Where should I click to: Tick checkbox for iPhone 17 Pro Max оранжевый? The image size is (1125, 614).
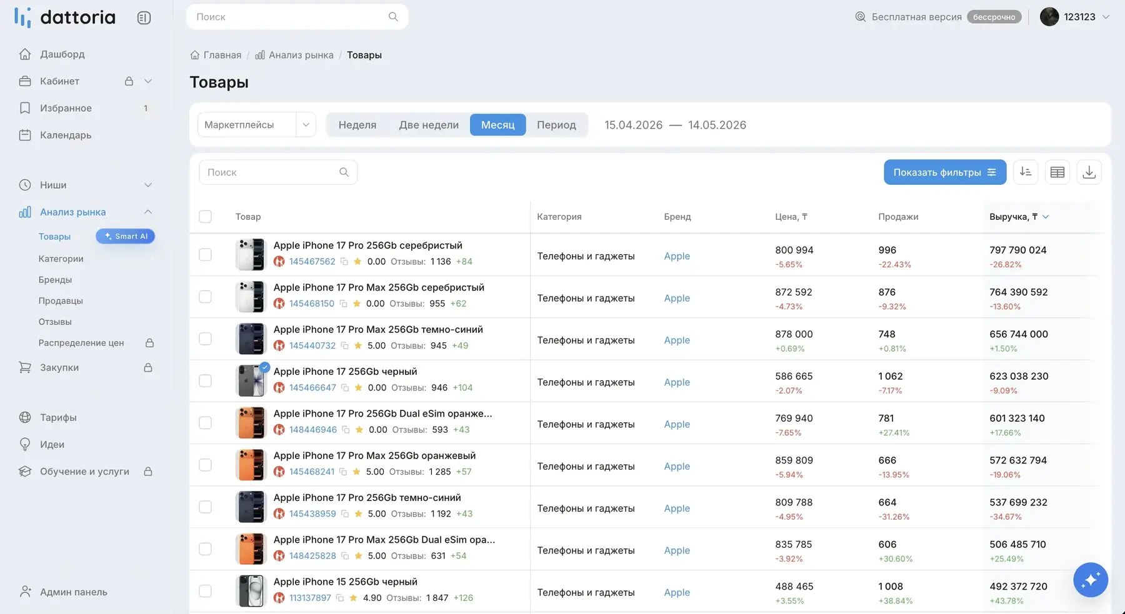(x=205, y=465)
